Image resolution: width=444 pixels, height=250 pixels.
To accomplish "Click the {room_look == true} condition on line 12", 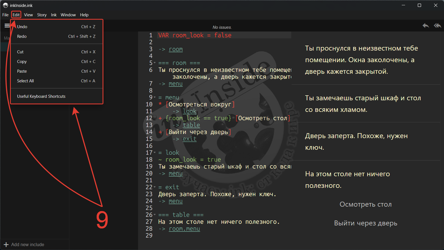I will click(198, 118).
